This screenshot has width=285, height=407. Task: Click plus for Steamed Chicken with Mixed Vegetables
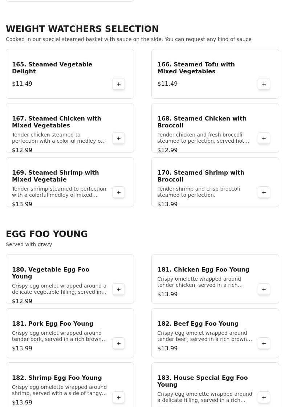pyautogui.click(x=119, y=138)
